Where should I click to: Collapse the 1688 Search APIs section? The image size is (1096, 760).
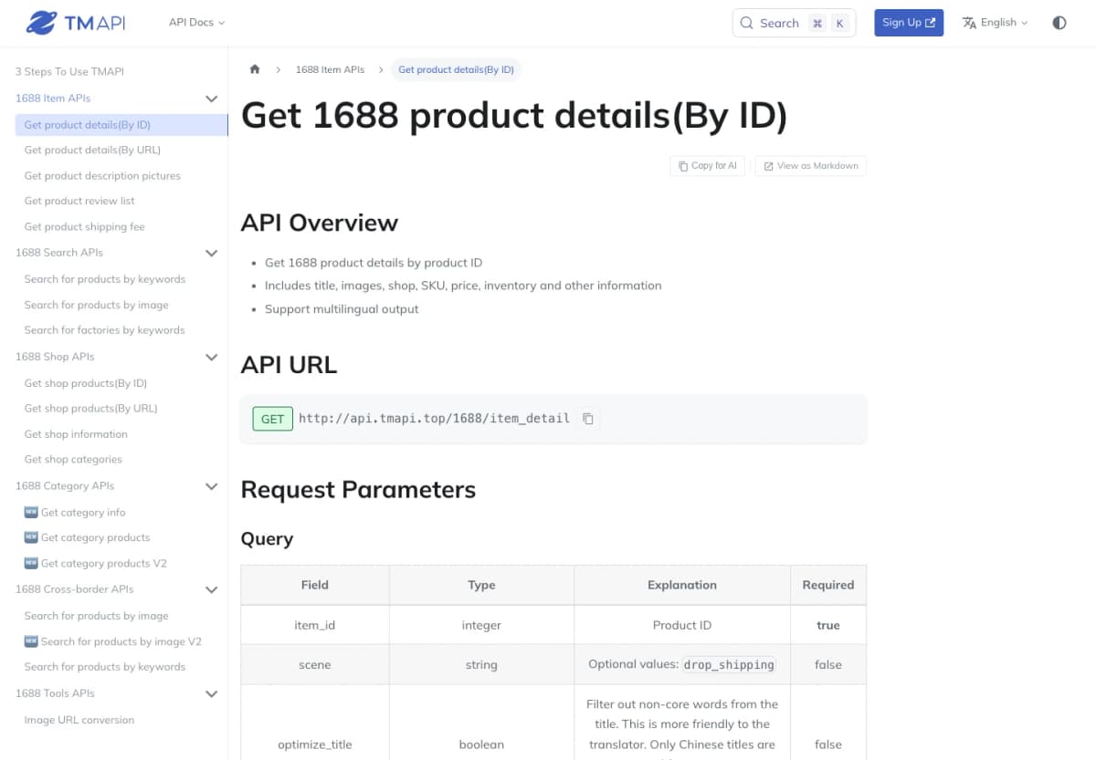tap(212, 253)
